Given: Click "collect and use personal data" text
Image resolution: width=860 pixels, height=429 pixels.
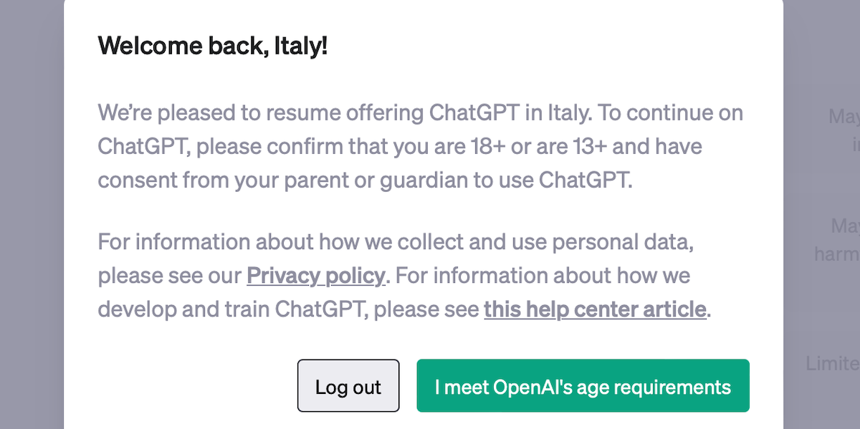Looking at the screenshot, I should tap(537, 242).
